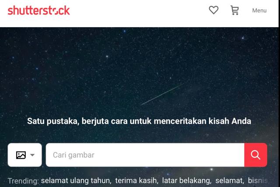
Task: Click the Shutterstock logo
Action: point(39,11)
